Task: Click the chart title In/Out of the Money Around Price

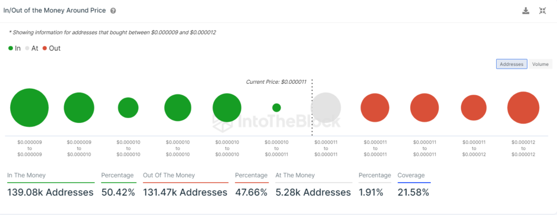Action: [54, 11]
